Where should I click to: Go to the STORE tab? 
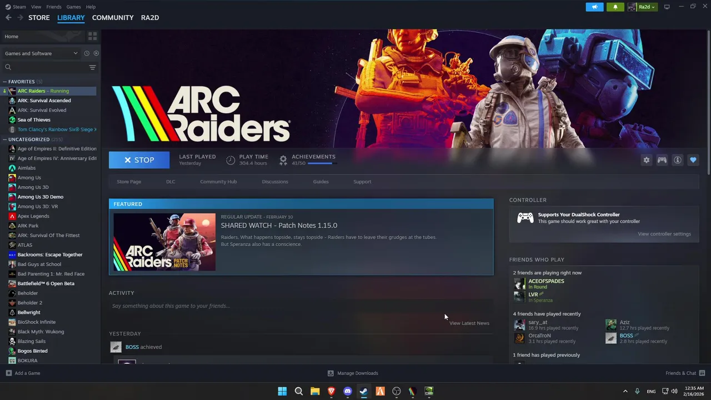39,18
